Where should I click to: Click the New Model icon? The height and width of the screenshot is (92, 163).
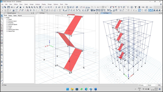tap(3, 7)
